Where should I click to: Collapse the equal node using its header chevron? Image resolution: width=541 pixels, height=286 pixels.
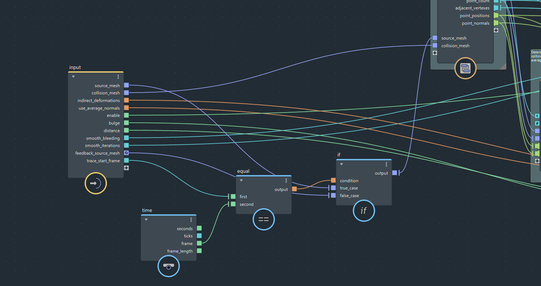[x=241, y=180]
